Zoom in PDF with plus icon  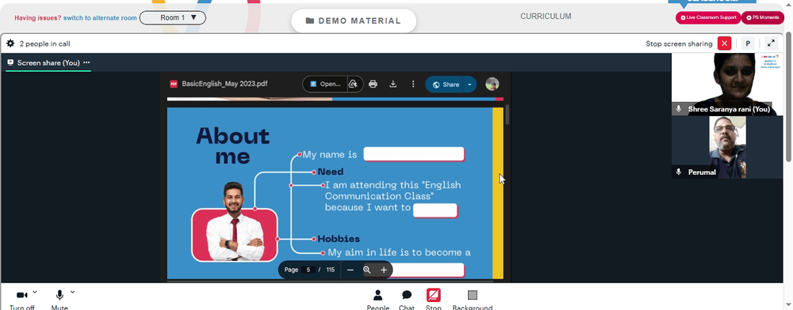pos(384,270)
